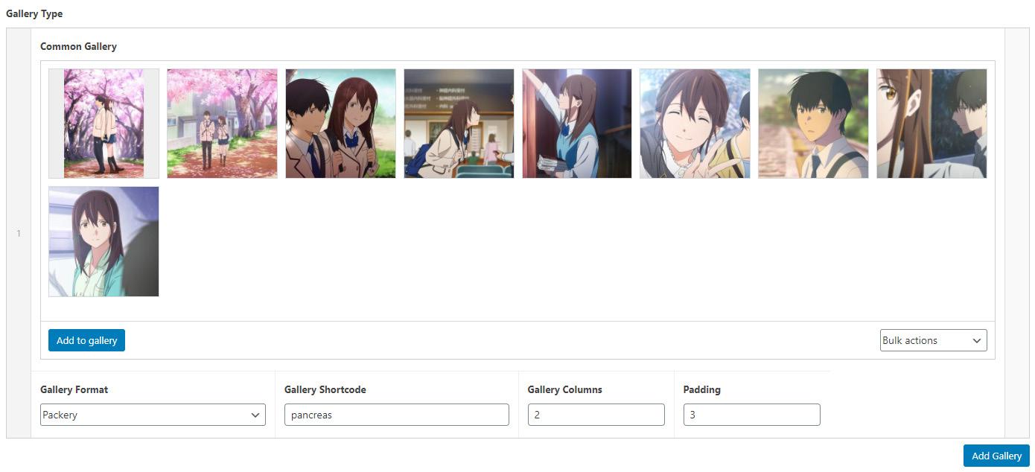This screenshot has width=1035, height=472.
Task: Select thumbnail of girl at reception counter
Action: (459, 124)
